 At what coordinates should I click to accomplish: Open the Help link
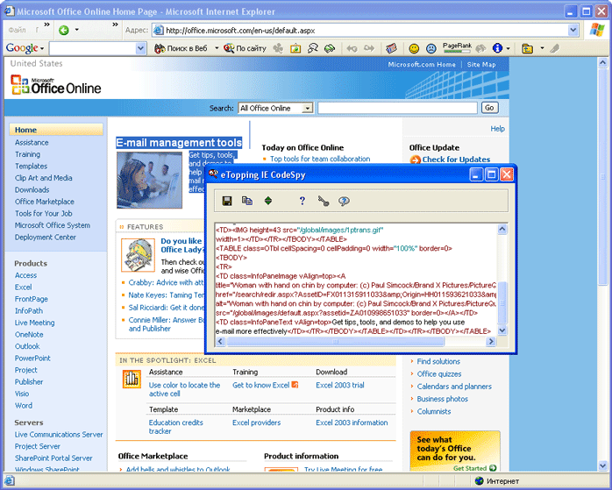tap(498, 129)
